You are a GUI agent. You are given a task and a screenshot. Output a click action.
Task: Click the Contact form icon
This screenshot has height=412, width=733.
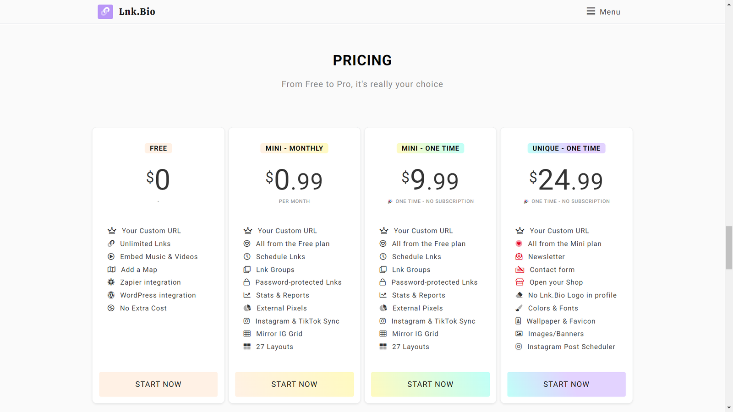pos(520,270)
